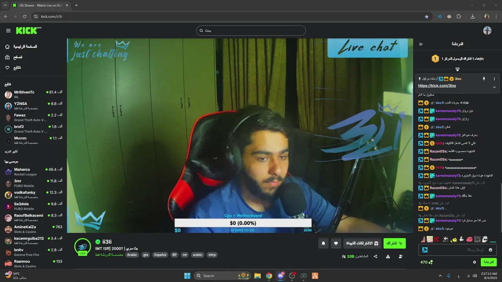Screen dimensions: 502x282
Task: Click the user icon right of report
Action: (400, 257)
